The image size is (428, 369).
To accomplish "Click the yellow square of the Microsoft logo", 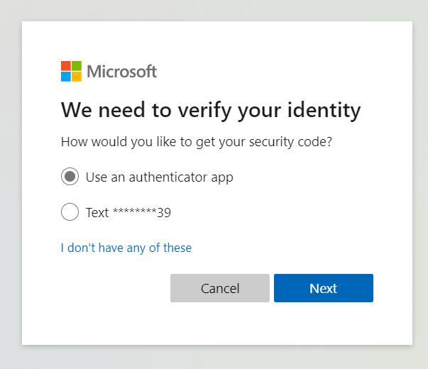I will (77, 77).
